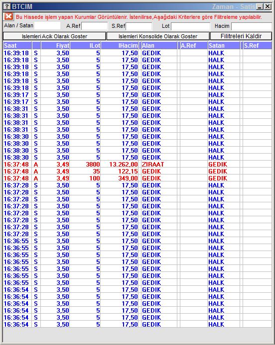Image resolution: width=275 pixels, height=345 pixels.
Task: Remove filters with 'Filitreleri Kaldir'
Action: [241, 36]
